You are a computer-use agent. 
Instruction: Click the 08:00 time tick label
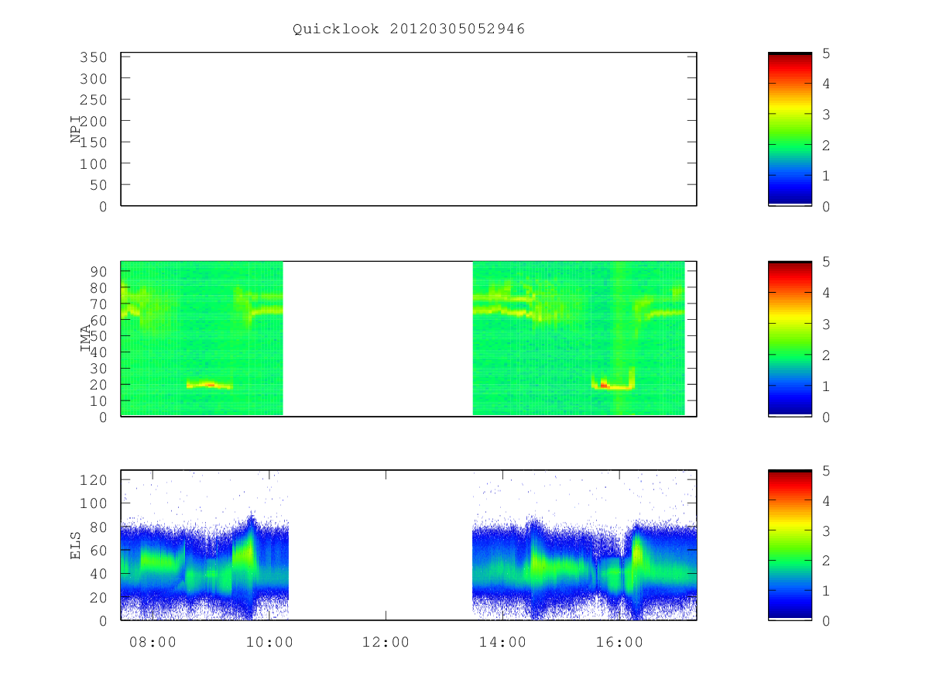click(x=152, y=642)
